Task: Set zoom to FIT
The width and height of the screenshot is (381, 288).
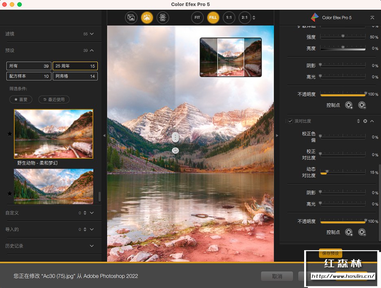Action: point(197,17)
